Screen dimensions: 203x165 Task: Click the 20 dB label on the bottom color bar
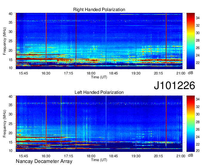(198, 151)
